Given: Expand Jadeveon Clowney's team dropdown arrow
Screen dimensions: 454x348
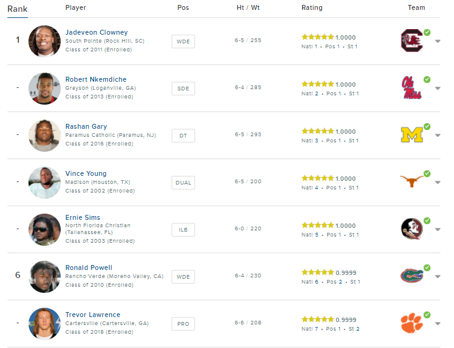Looking at the screenshot, I should pyautogui.click(x=438, y=41).
